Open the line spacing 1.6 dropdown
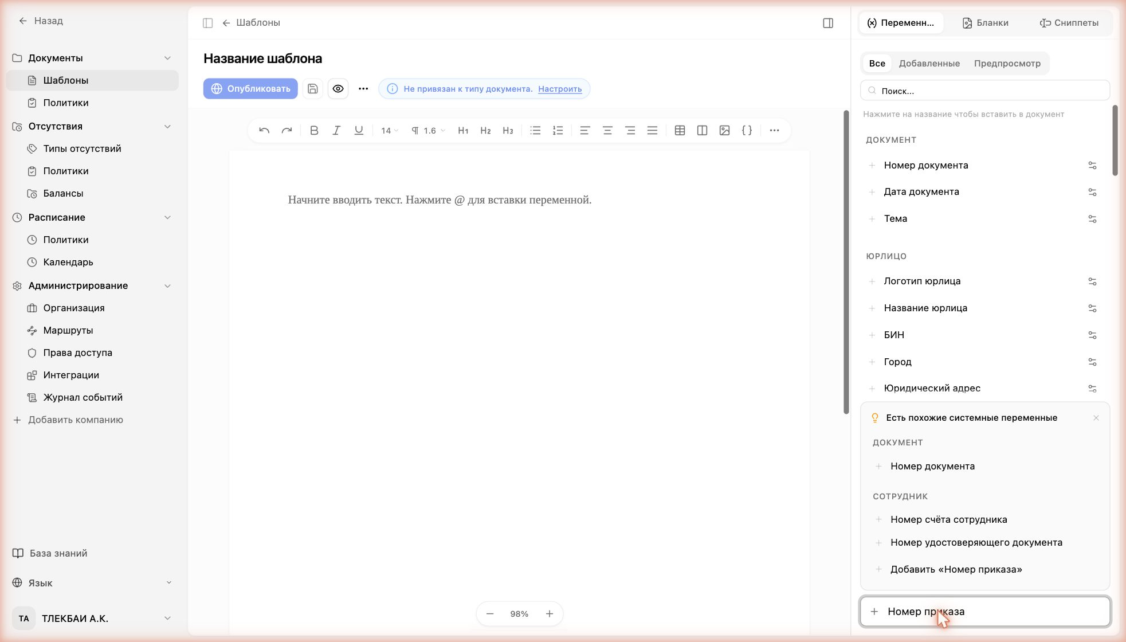This screenshot has width=1126, height=642. pos(428,131)
